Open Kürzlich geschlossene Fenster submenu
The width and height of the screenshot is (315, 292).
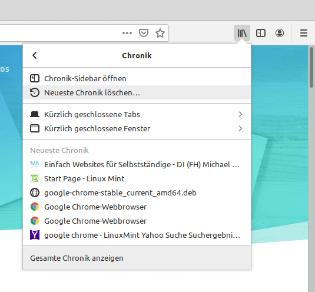[x=137, y=128]
